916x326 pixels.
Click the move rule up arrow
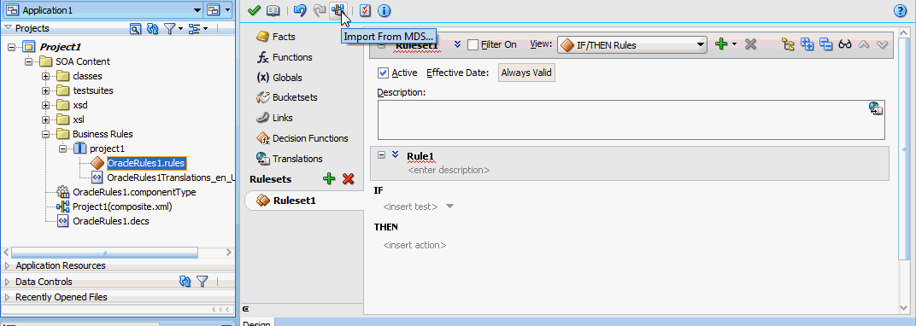(864, 44)
